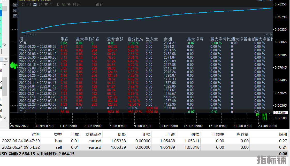Viewport: 290px width, 166px height.
Task: Click the week row 2022.05.30 ~ 2022.06.05
Action: [x=38, y=57]
